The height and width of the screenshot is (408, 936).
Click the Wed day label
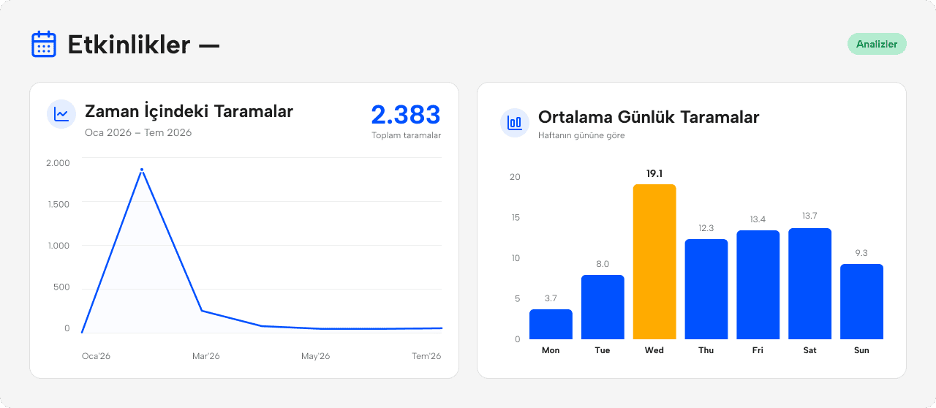point(654,350)
